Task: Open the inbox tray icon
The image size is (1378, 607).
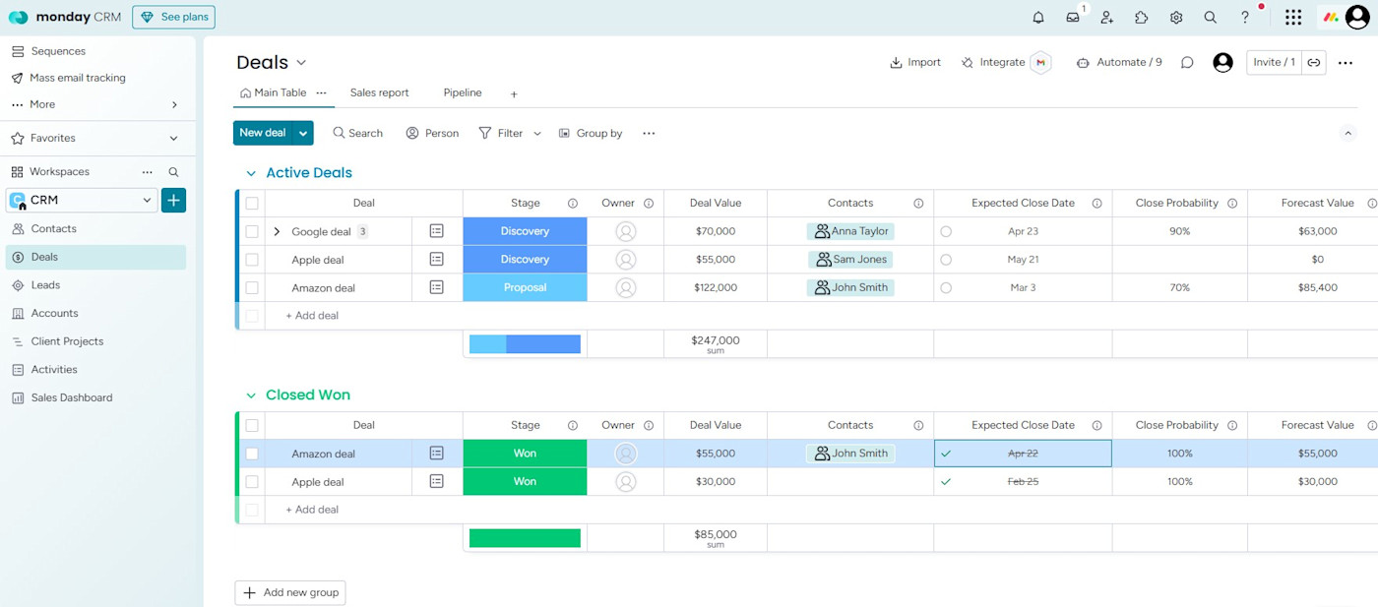Action: (x=1073, y=18)
